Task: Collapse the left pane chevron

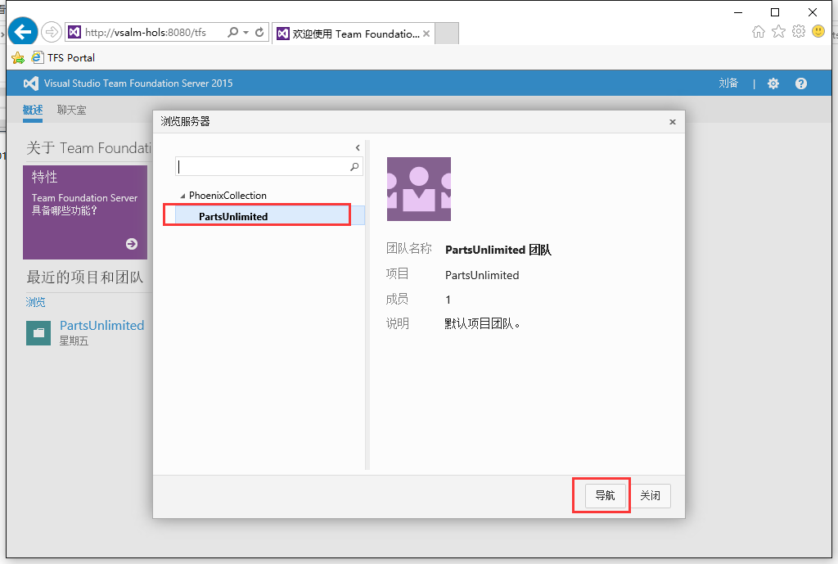Action: 358,147
